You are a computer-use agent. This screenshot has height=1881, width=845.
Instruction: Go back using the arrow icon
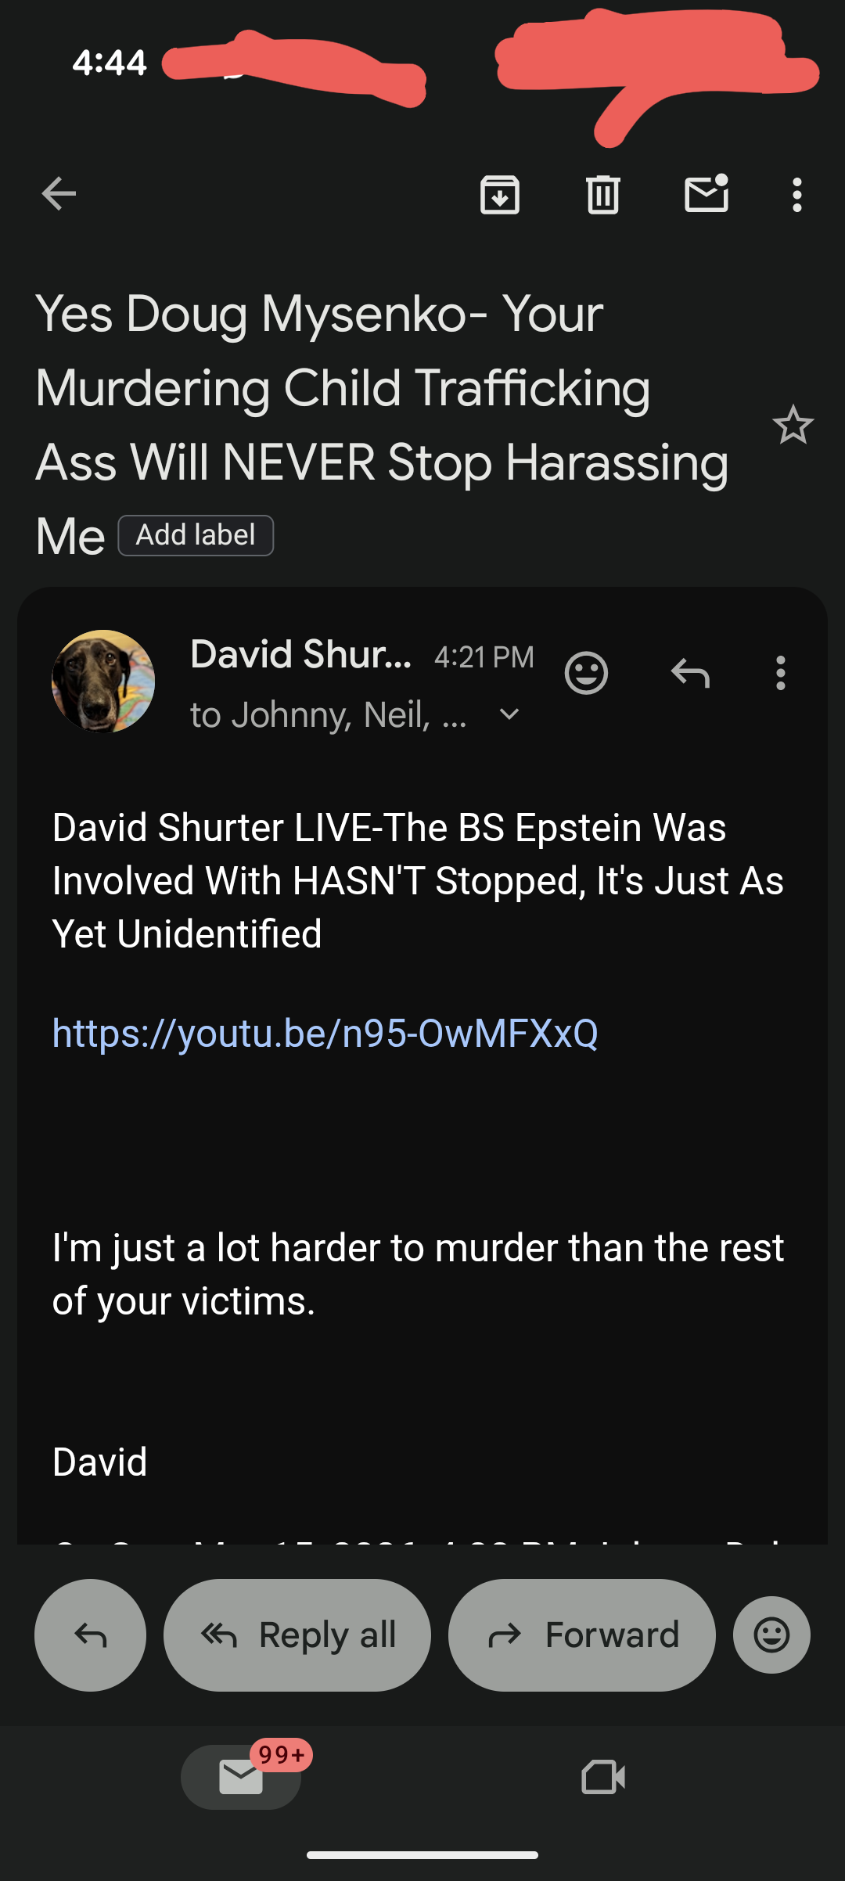click(x=59, y=194)
